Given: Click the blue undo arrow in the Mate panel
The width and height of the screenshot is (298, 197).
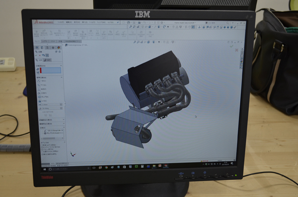Looking at the screenshot, I should [x=43, y=55].
